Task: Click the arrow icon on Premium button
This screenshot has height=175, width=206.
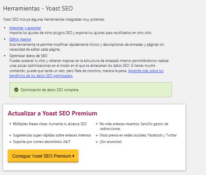Action: pos(74,156)
